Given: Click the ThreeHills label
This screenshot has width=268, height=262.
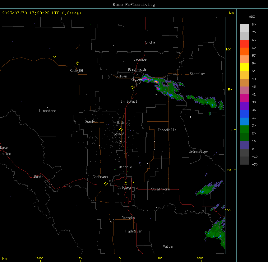Looking at the screenshot, I should click(167, 130).
